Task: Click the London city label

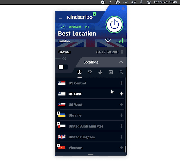Action: (x=64, y=41)
